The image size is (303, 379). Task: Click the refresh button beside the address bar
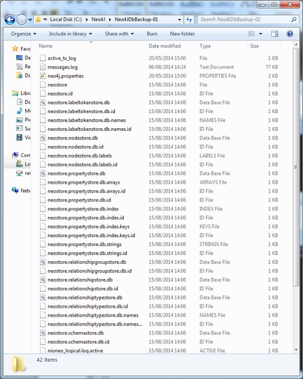(189, 20)
